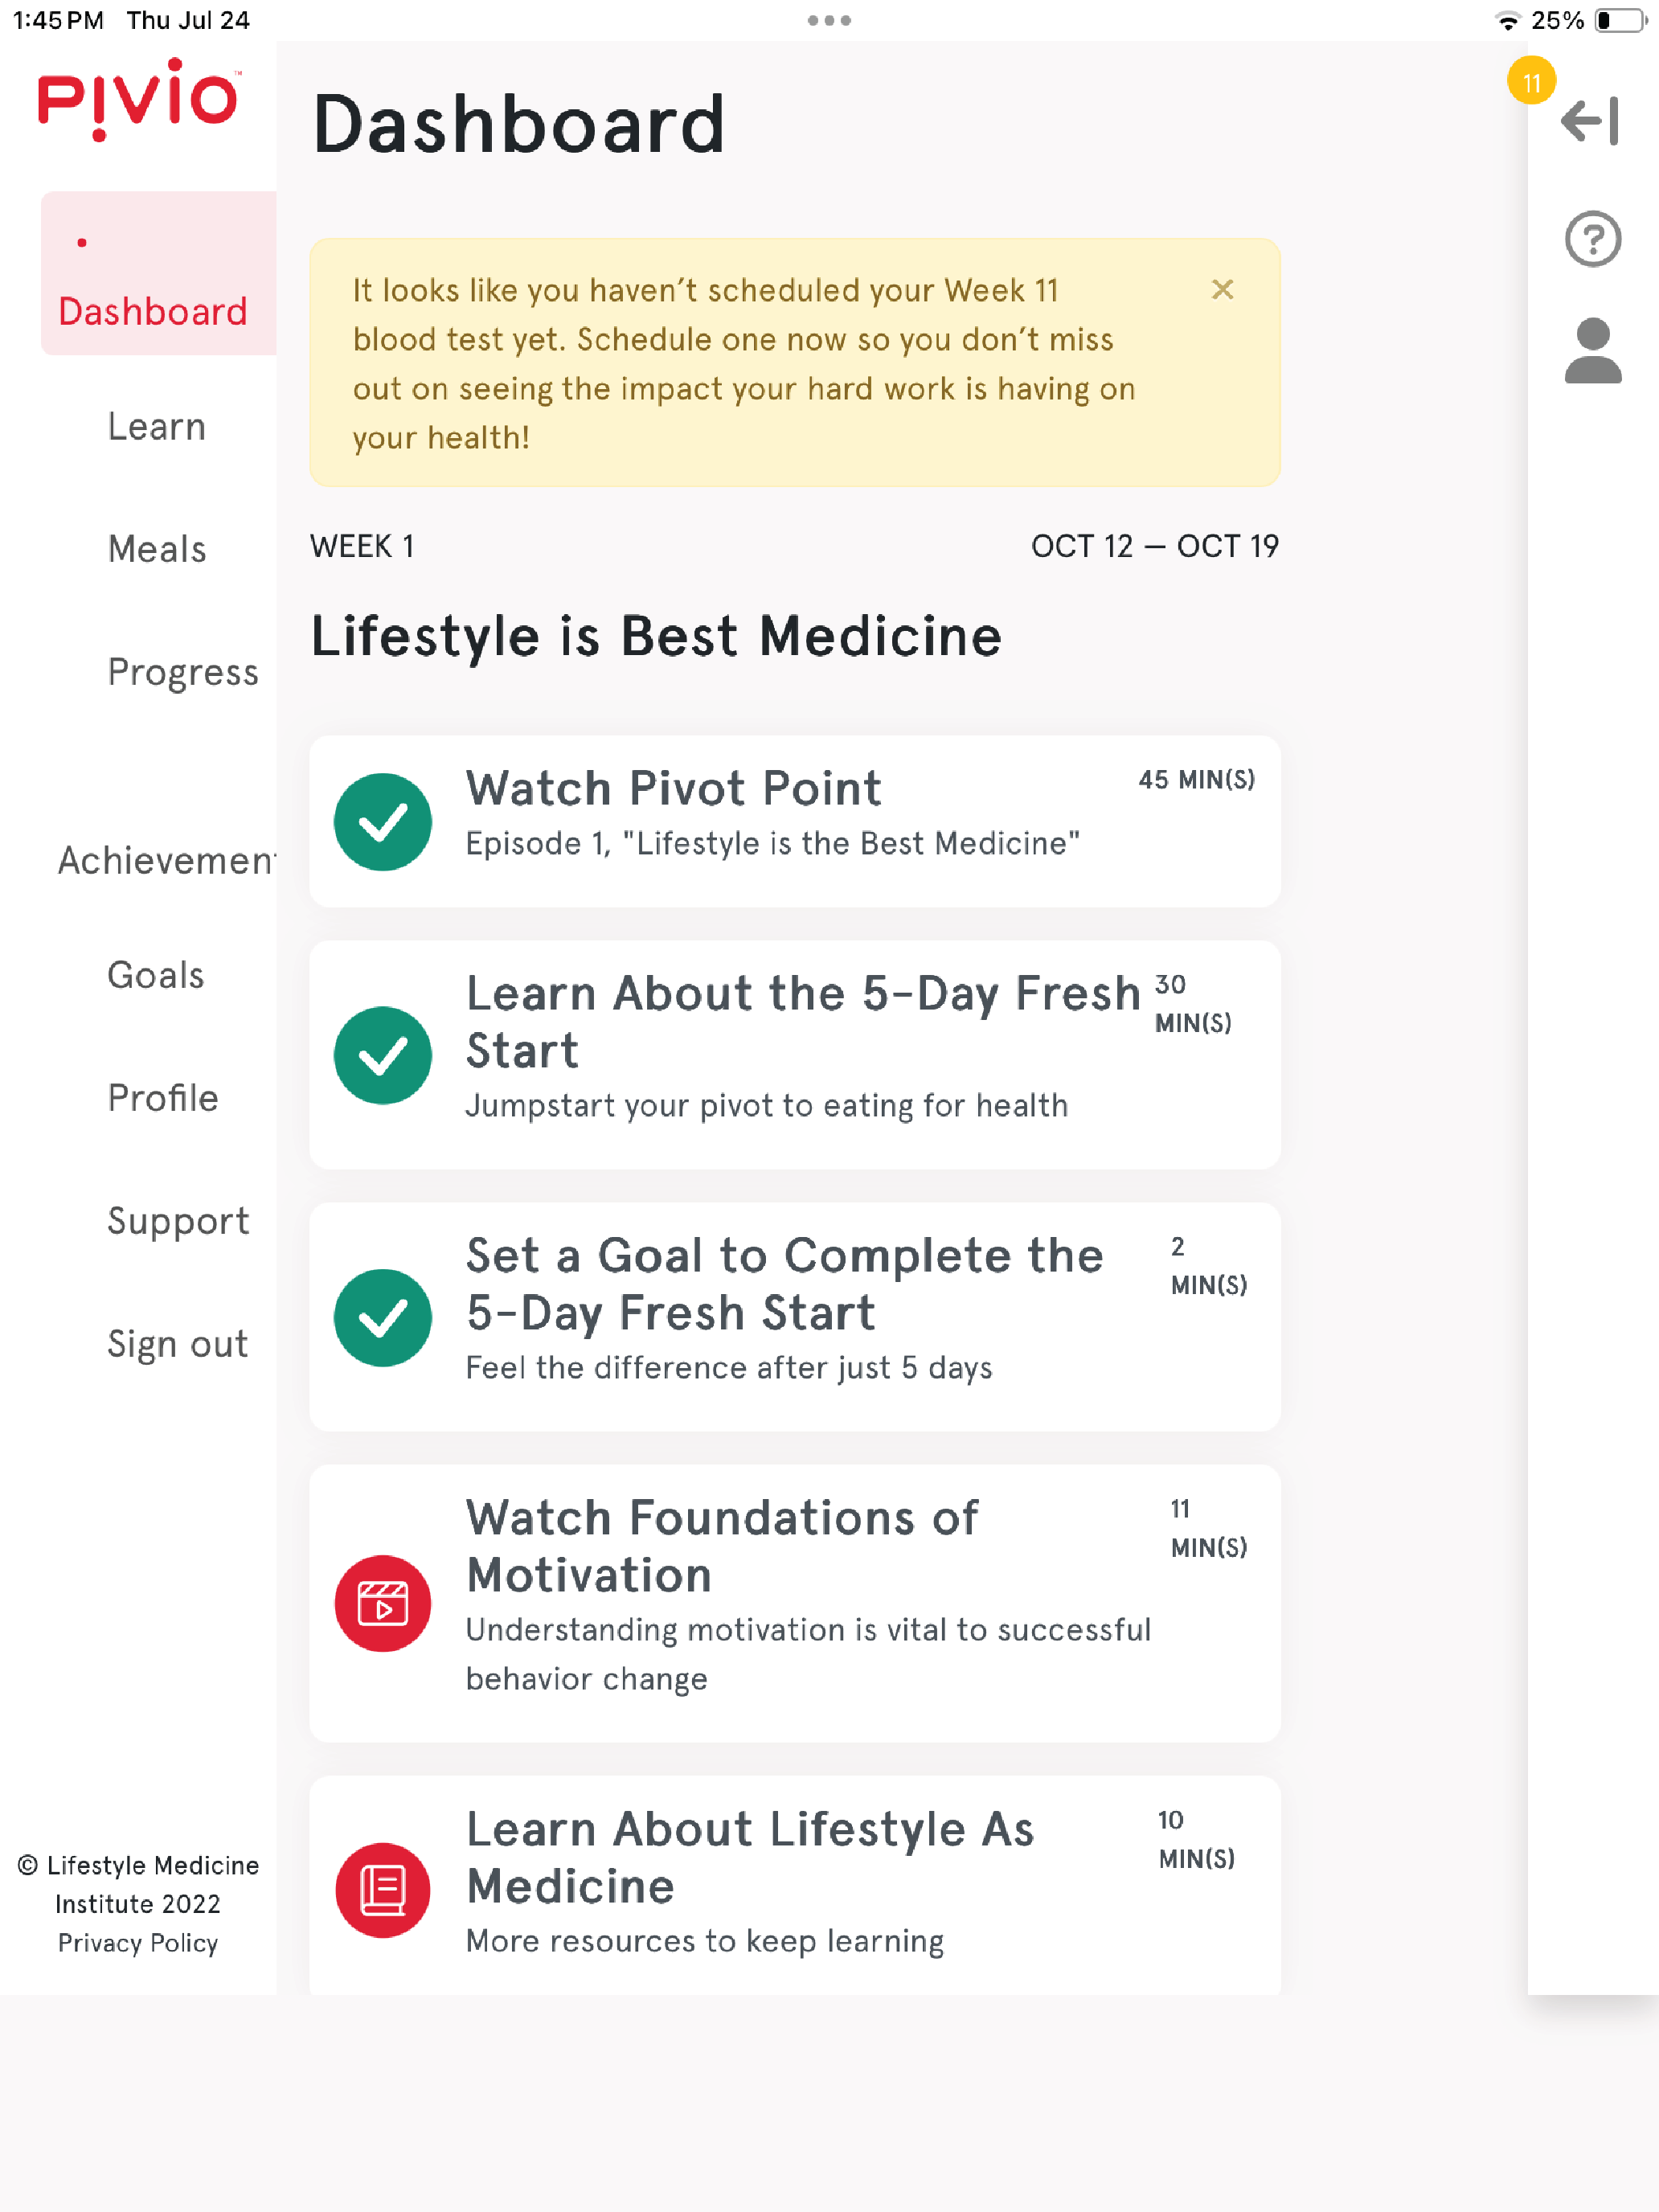The height and width of the screenshot is (2212, 1659).
Task: Tap the three-dot multitasking indicator at top
Action: pyautogui.click(x=829, y=20)
